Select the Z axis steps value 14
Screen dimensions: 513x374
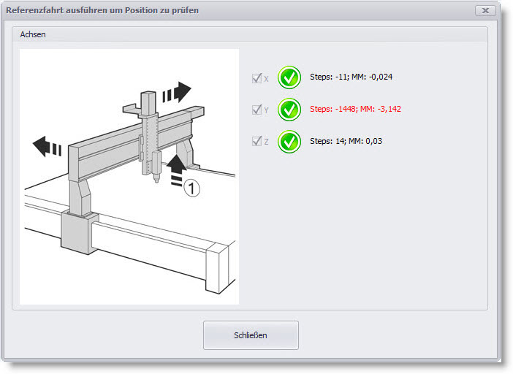tap(341, 140)
